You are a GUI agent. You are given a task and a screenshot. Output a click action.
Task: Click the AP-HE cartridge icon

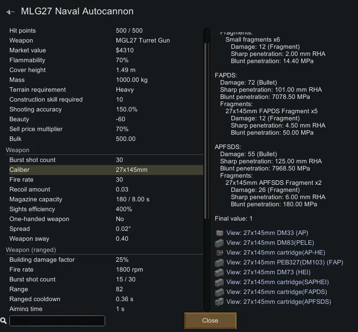tap(219, 252)
